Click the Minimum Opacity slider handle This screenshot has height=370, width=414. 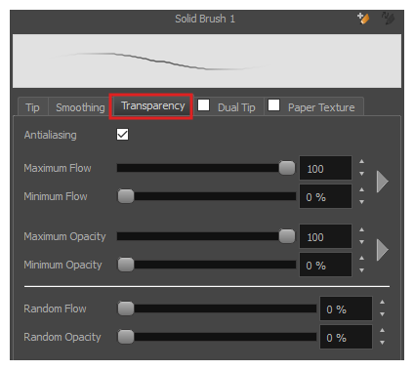pos(126,265)
